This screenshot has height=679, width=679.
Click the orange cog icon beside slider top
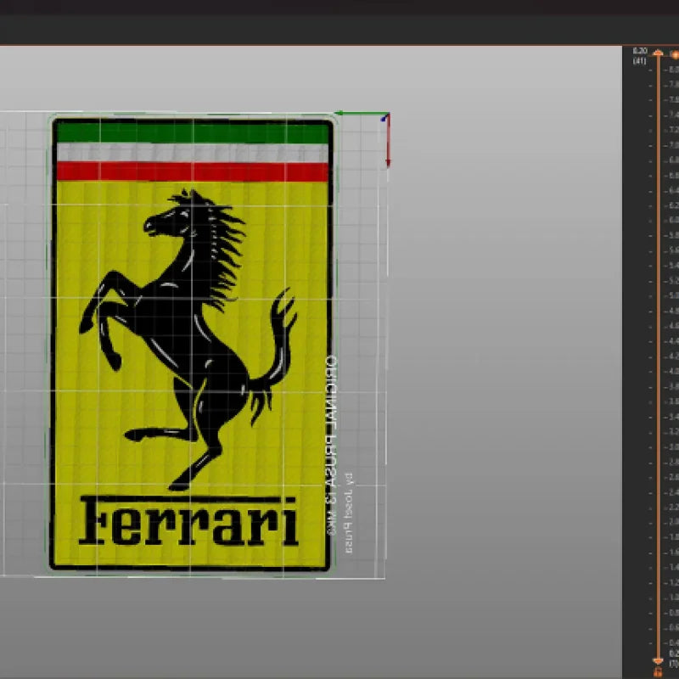tap(675, 54)
